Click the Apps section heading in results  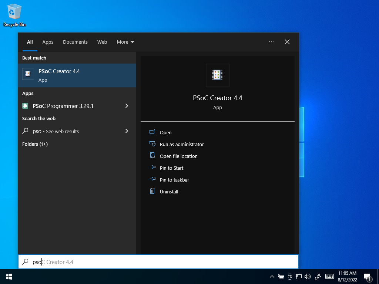pyautogui.click(x=28, y=93)
